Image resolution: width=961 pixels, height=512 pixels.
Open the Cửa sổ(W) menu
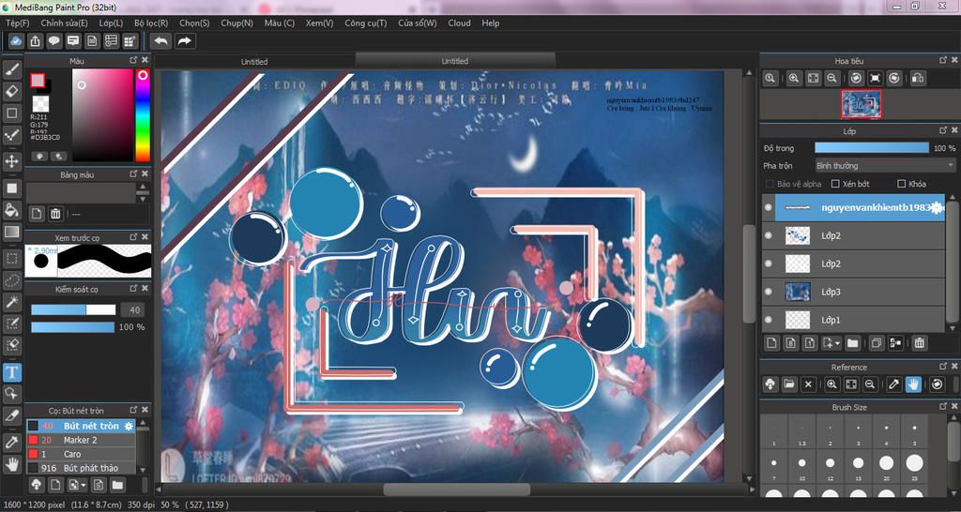pos(418,23)
